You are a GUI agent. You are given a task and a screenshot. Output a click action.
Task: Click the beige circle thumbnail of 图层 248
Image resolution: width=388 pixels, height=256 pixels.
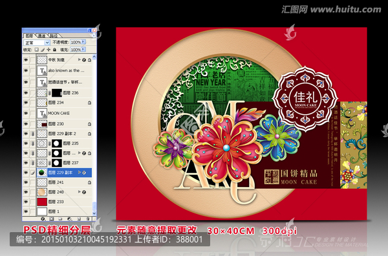(x=42, y=192)
